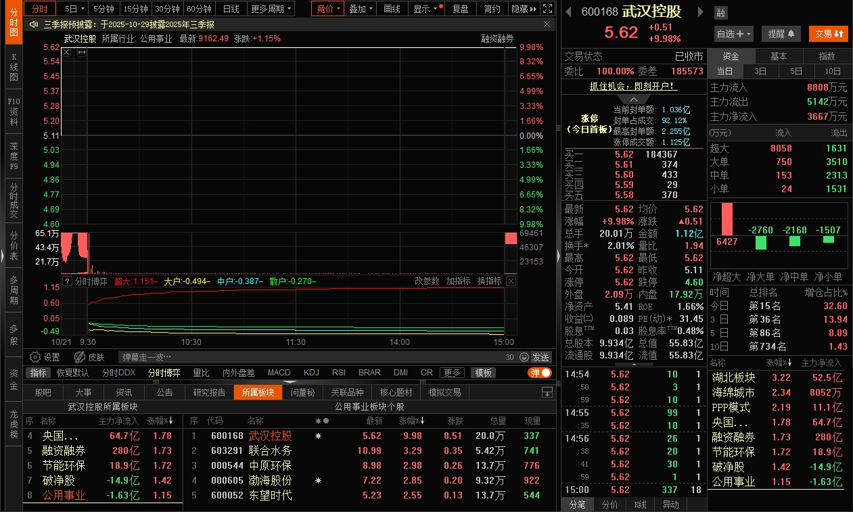Viewport: 853px width, 512px height.
Task: Open the 研究报告 tab
Action: (x=209, y=392)
